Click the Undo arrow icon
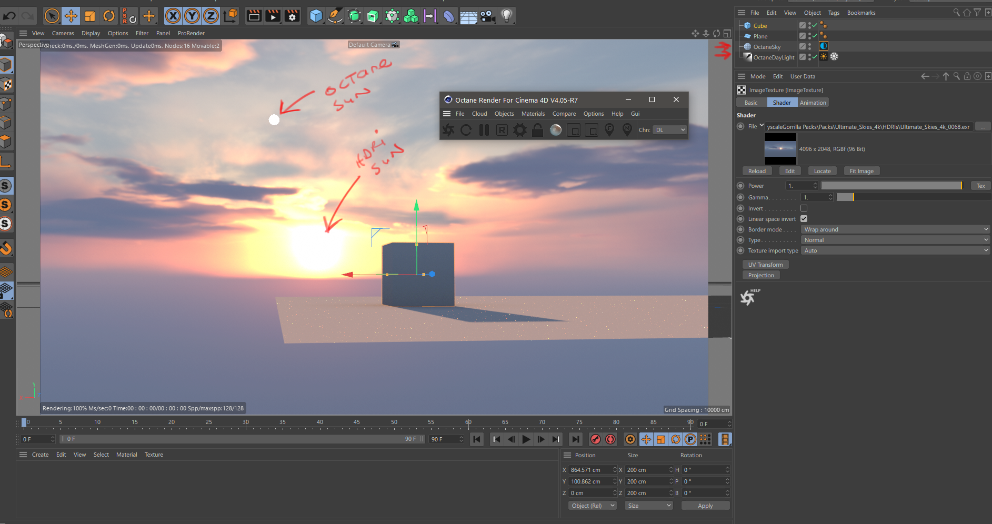Image resolution: width=992 pixels, height=524 pixels. 9,16
